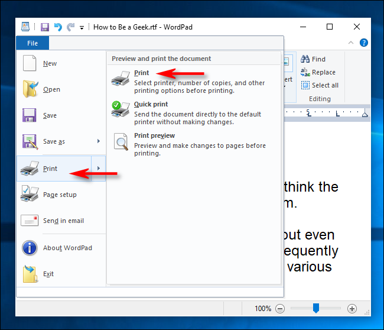The width and height of the screenshot is (384, 330).
Task: Expand the Print submenu arrow
Action: (x=99, y=169)
